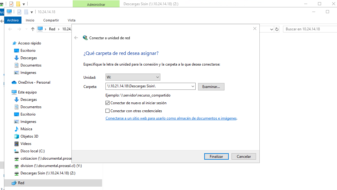Screen dimensions: 337x190
Task: Open the Conectarse a un sitio web link
Action: [171, 118]
